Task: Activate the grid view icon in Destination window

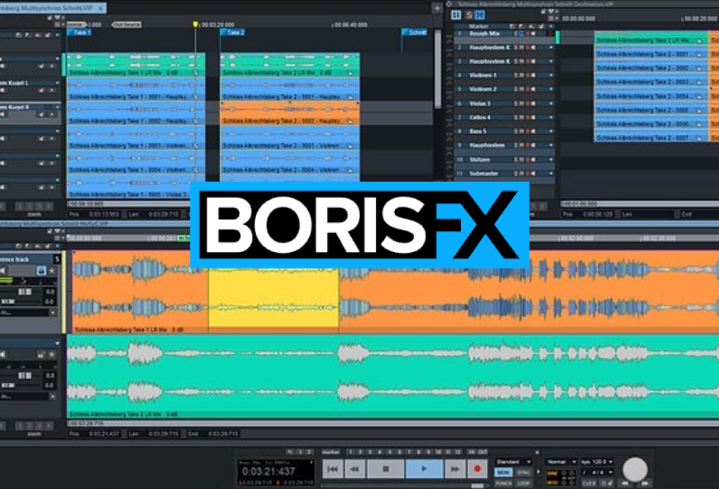Action: pos(456,15)
